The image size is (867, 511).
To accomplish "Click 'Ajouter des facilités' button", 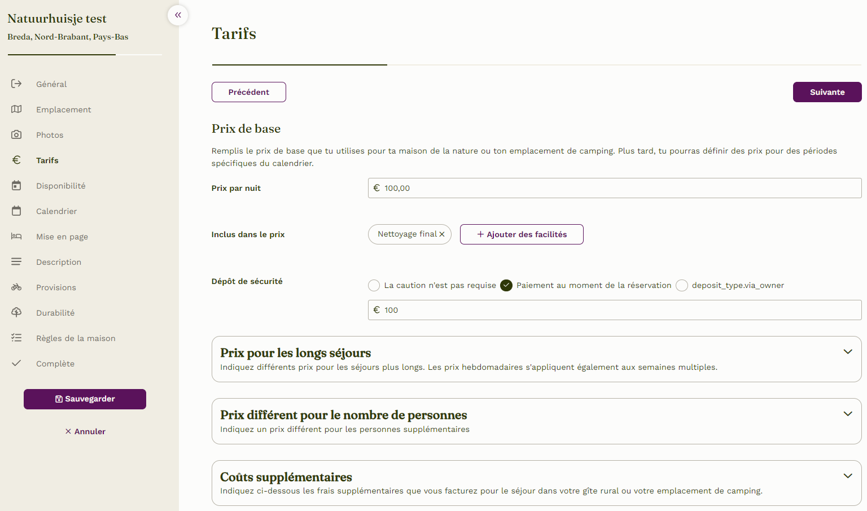I will click(x=522, y=234).
